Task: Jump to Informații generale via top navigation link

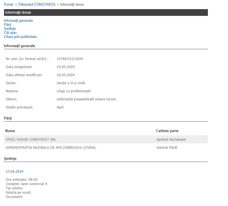Action: [x=18, y=21]
